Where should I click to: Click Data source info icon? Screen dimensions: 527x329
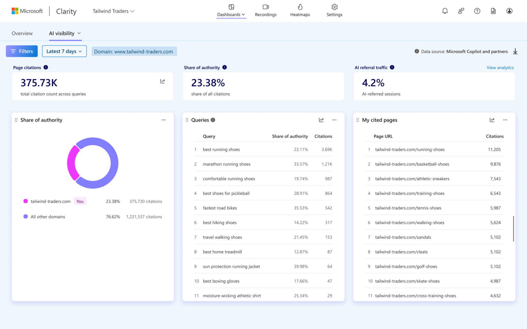(417, 51)
